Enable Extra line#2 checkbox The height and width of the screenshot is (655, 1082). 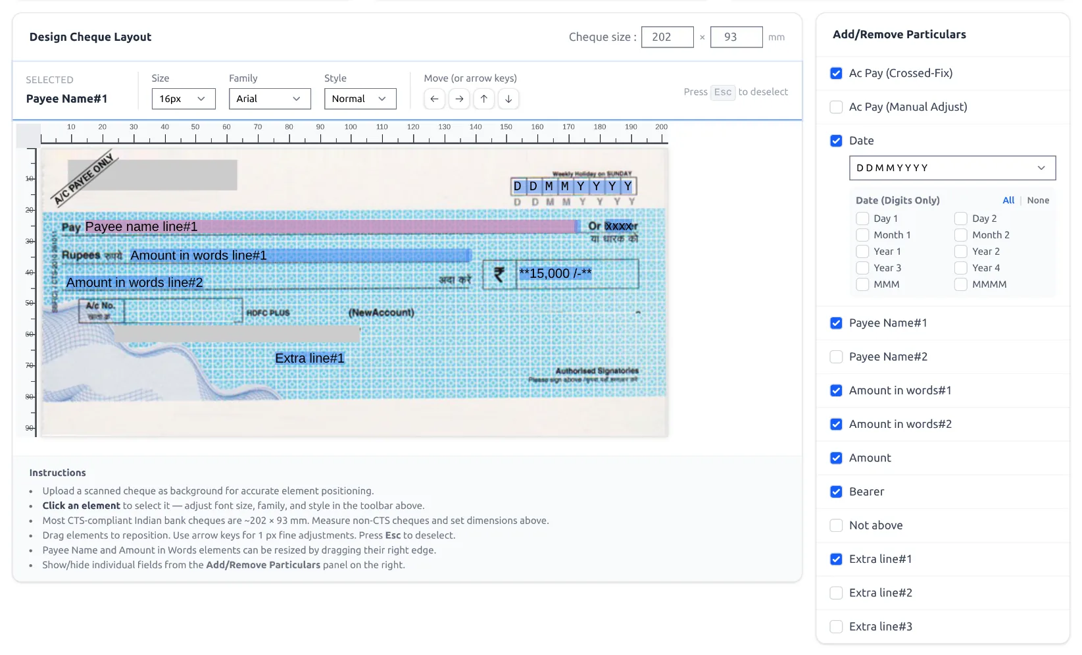coord(836,593)
